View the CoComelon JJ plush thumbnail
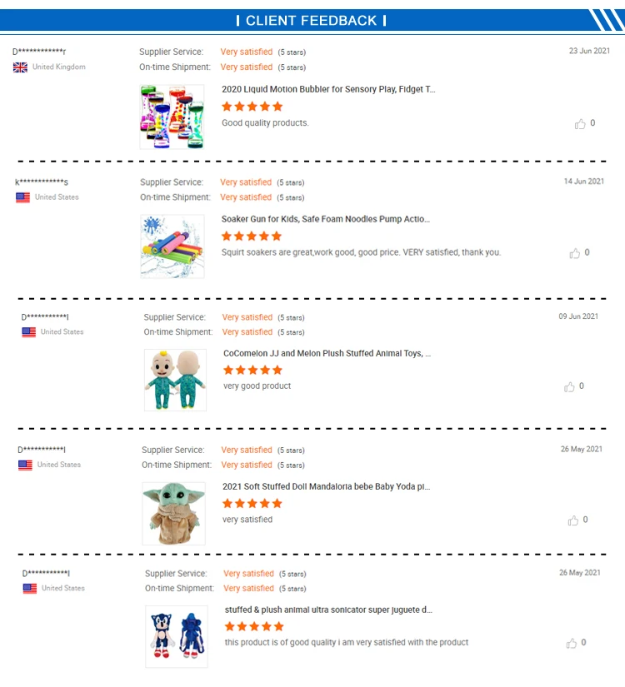 [x=175, y=380]
